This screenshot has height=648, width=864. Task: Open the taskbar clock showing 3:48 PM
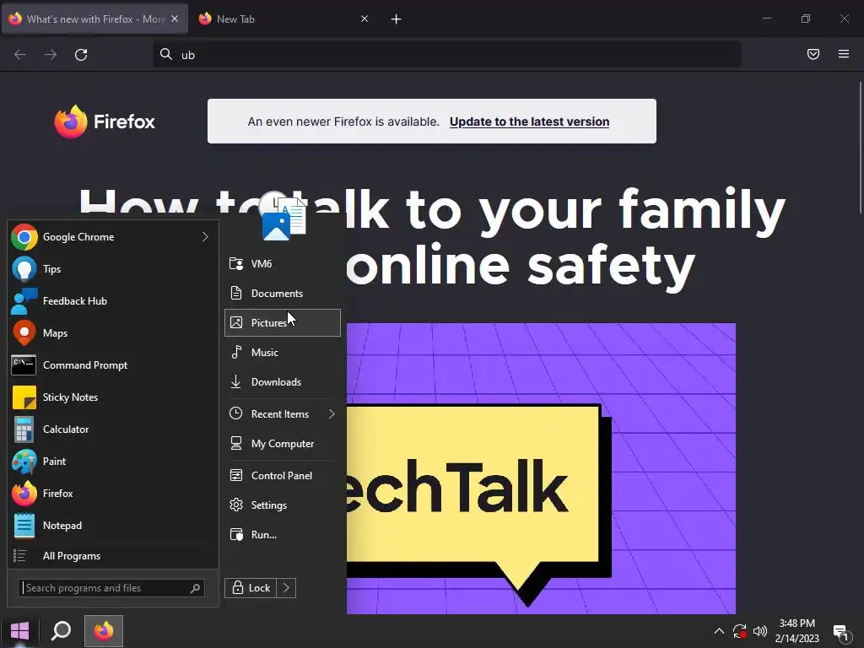click(796, 631)
